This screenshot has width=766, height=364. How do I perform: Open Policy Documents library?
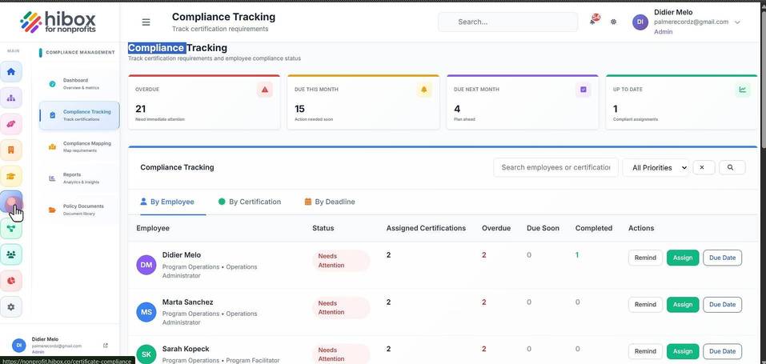(79, 210)
